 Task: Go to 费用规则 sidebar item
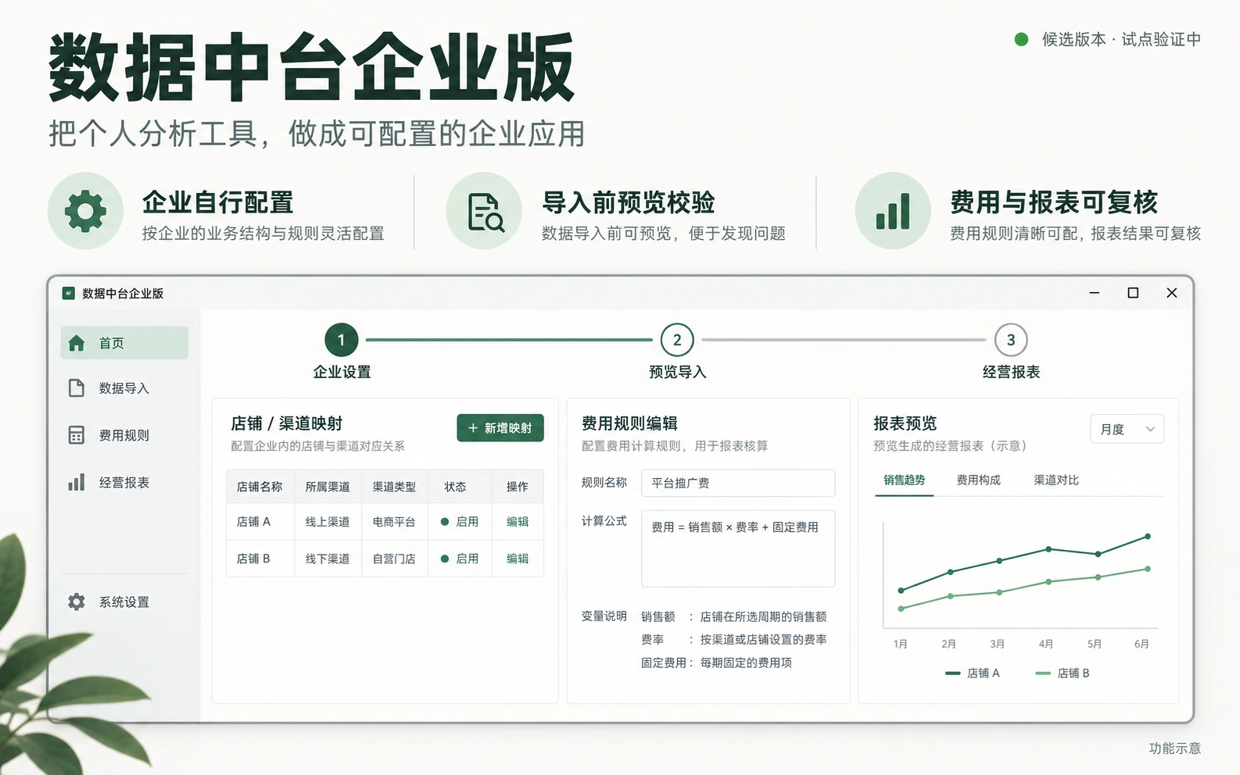[x=124, y=435]
